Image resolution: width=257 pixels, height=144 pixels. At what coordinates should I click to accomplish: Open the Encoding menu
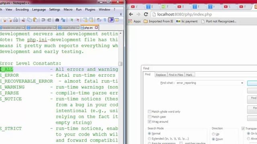[22, 10]
